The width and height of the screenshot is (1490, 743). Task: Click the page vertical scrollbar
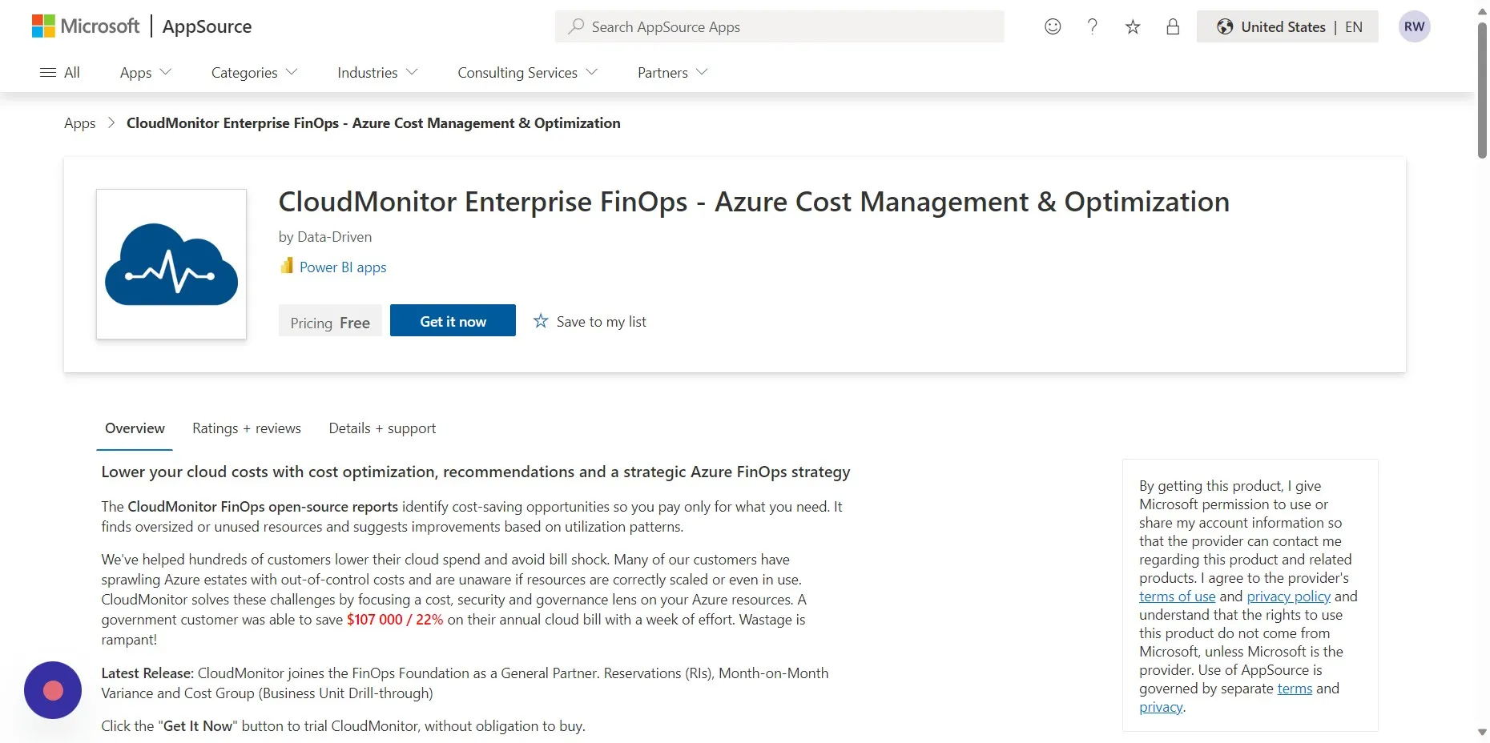point(1482,90)
